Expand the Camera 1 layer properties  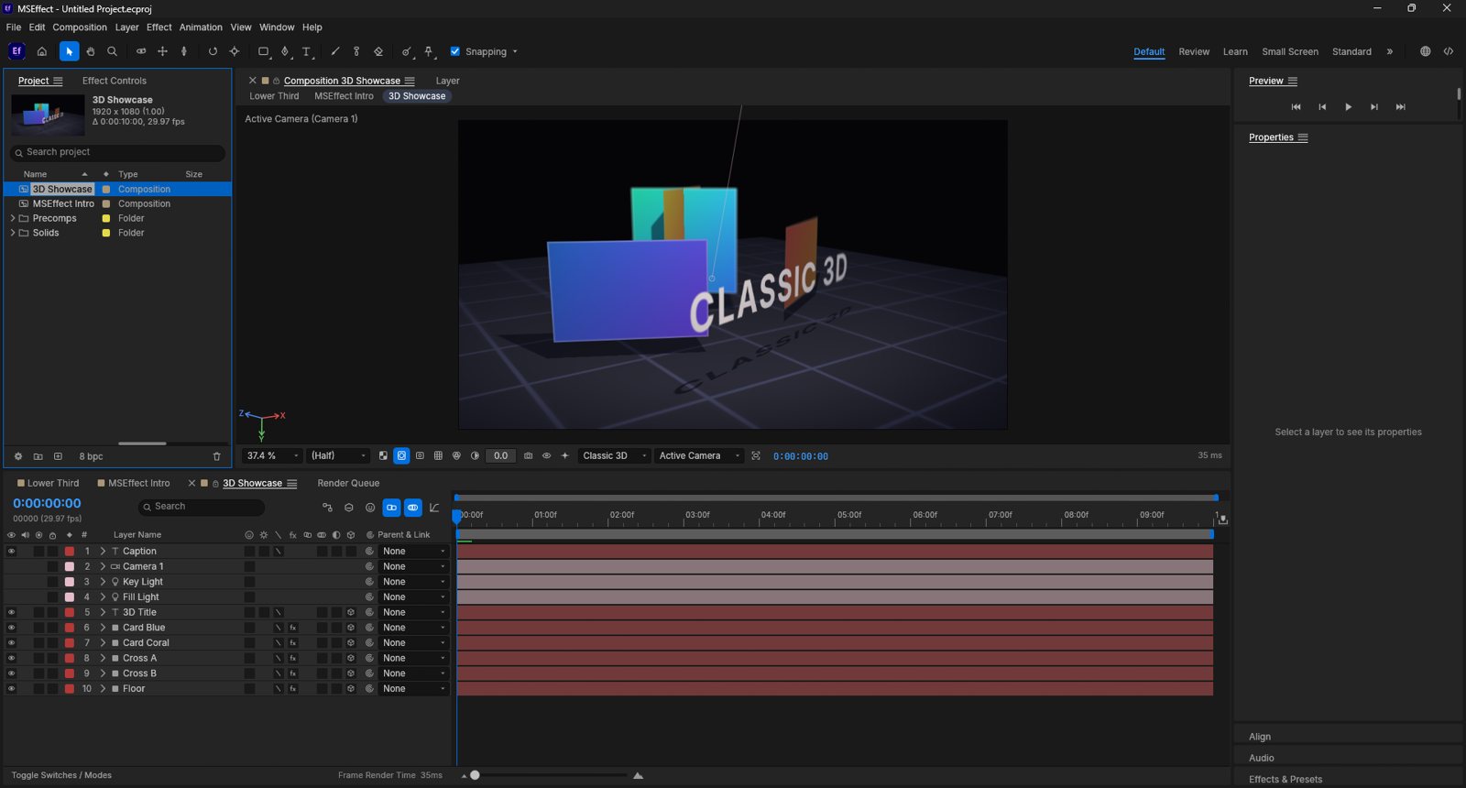[x=103, y=566]
